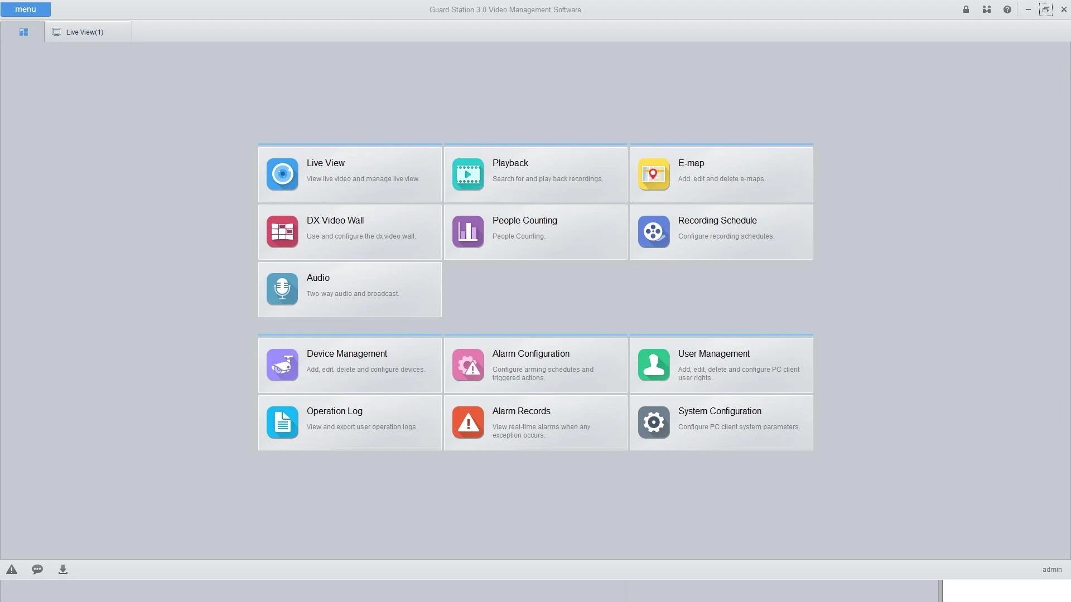Open the Recording Schedule reel icon
The image size is (1071, 602).
[x=654, y=232]
